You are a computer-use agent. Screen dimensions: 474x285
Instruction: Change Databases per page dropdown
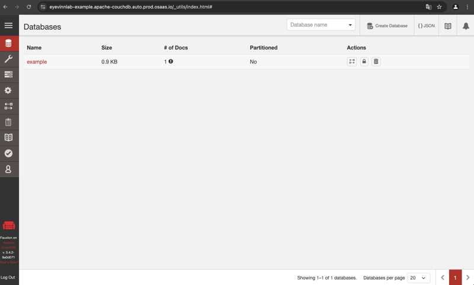point(419,278)
